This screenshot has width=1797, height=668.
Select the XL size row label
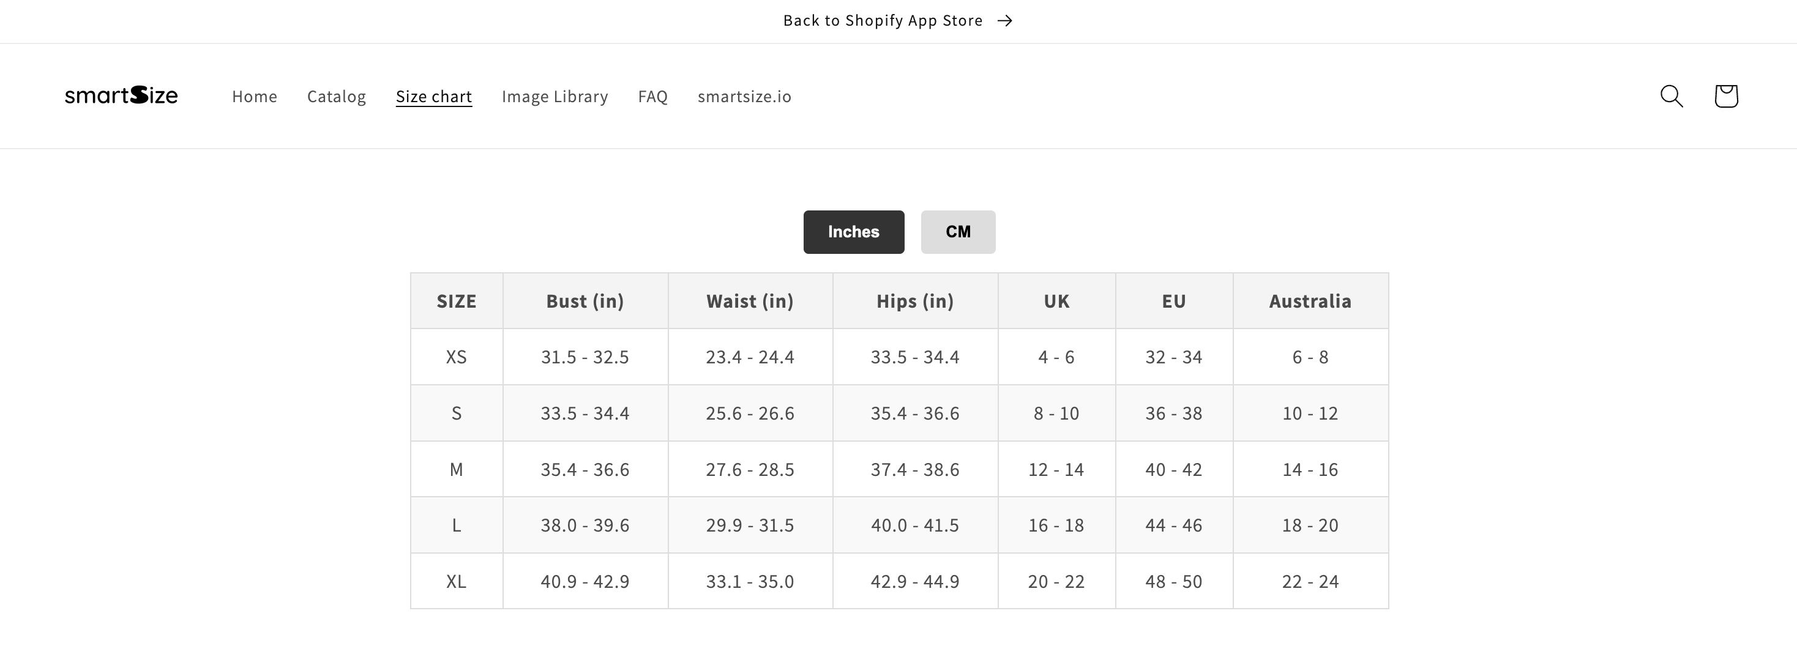point(456,582)
